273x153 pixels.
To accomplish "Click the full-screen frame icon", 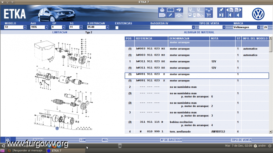I will pyautogui.click(x=170, y=10).
